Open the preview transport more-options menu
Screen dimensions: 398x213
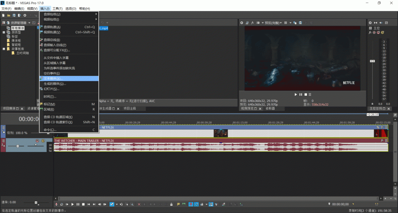coord(310,94)
